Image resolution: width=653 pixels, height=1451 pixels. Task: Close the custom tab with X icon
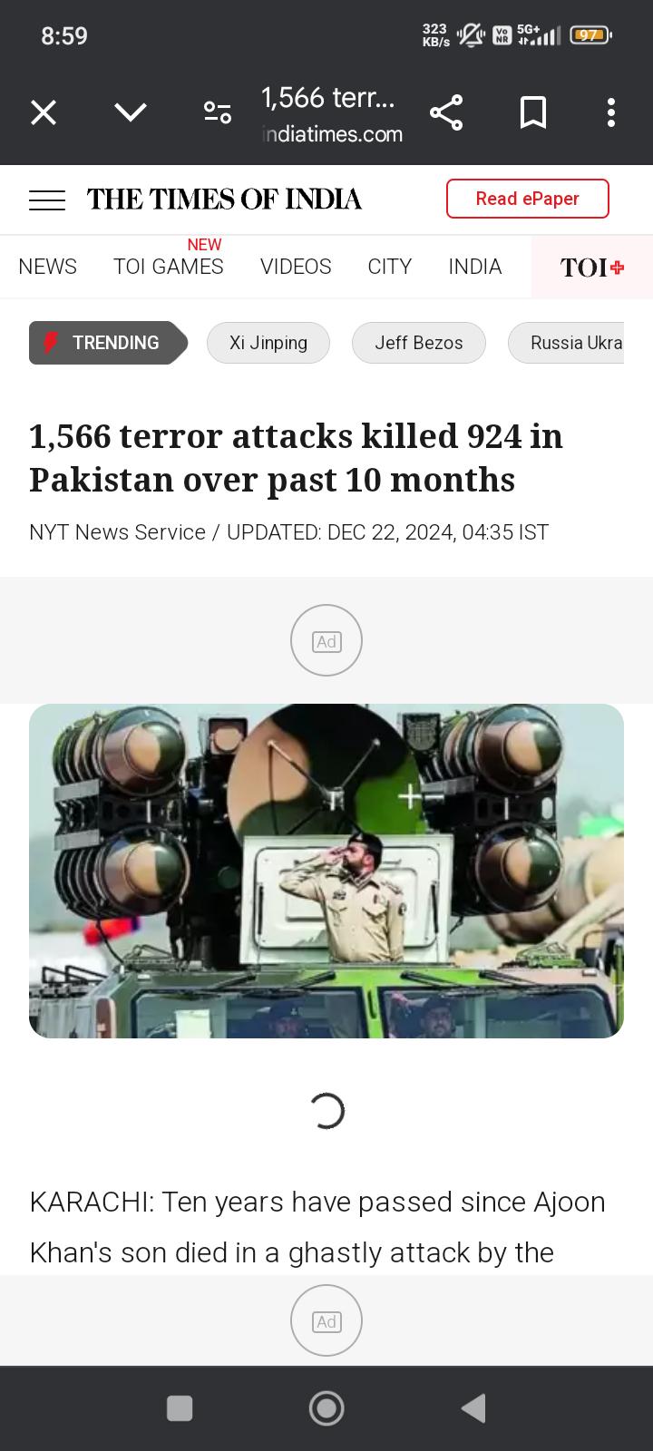(44, 112)
